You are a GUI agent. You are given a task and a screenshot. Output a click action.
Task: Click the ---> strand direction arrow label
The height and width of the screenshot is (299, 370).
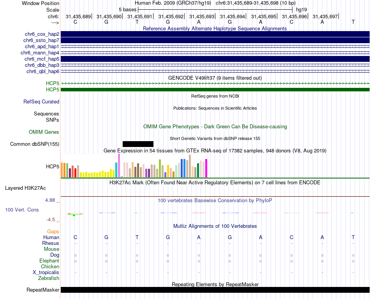coord(55,23)
